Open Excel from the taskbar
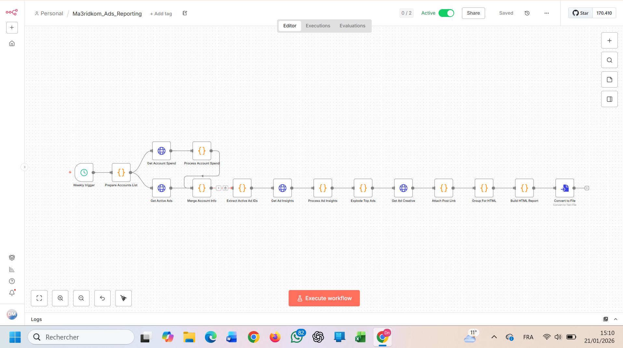The image size is (623, 348). [360, 337]
